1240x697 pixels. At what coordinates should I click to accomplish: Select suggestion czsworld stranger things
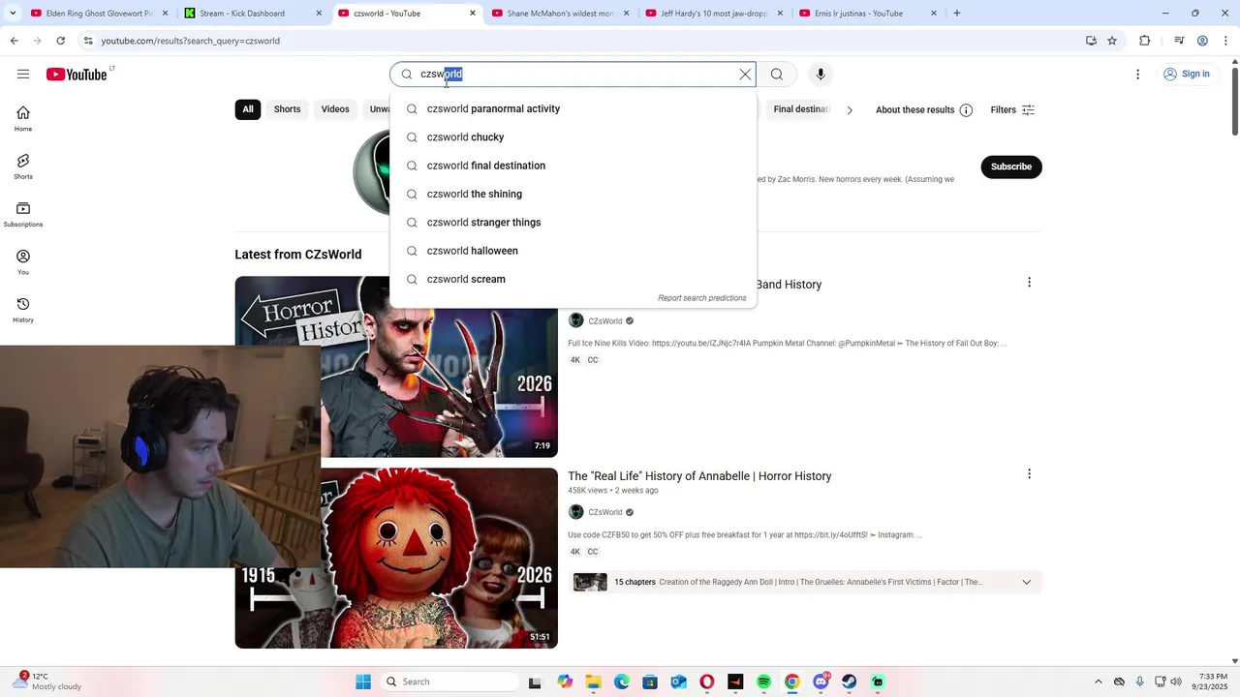573,223
